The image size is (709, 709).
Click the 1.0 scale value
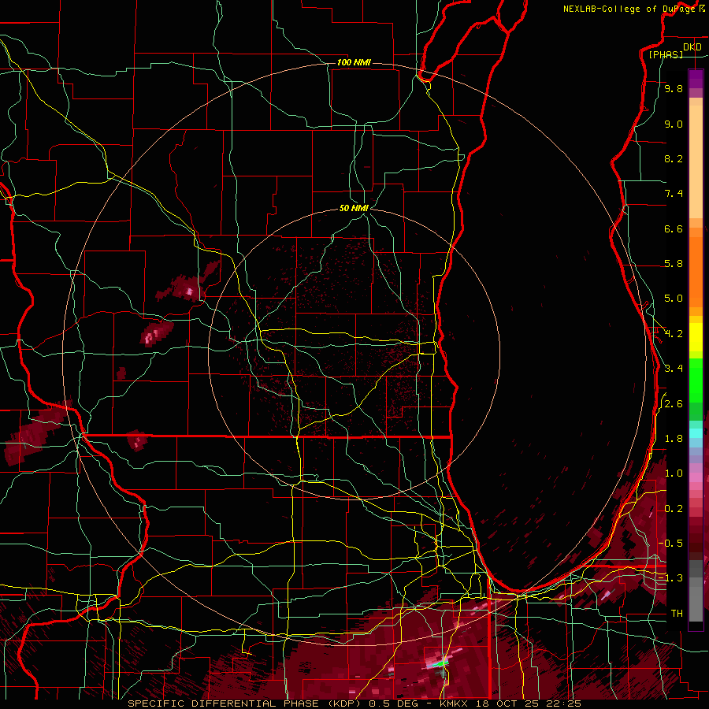click(674, 473)
